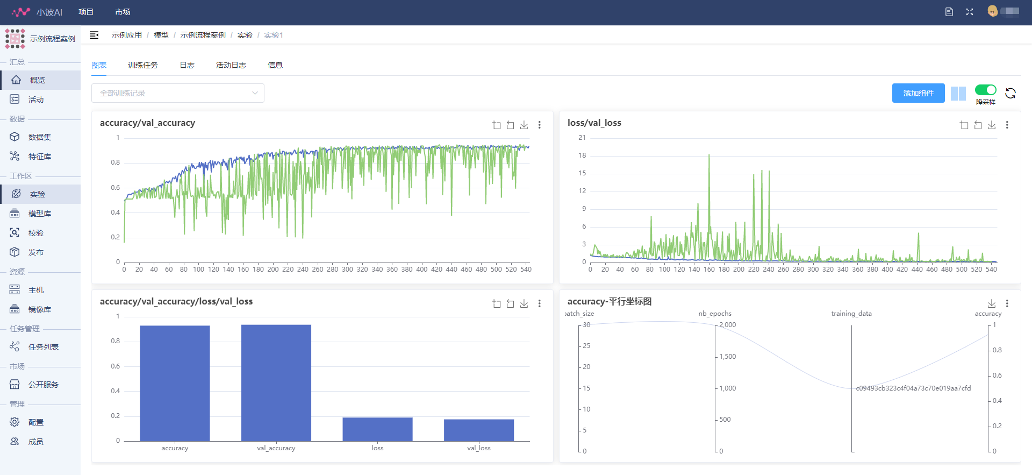Open 模型库 in sidebar
Screen dimensions: 1032x475
[x=40, y=214]
